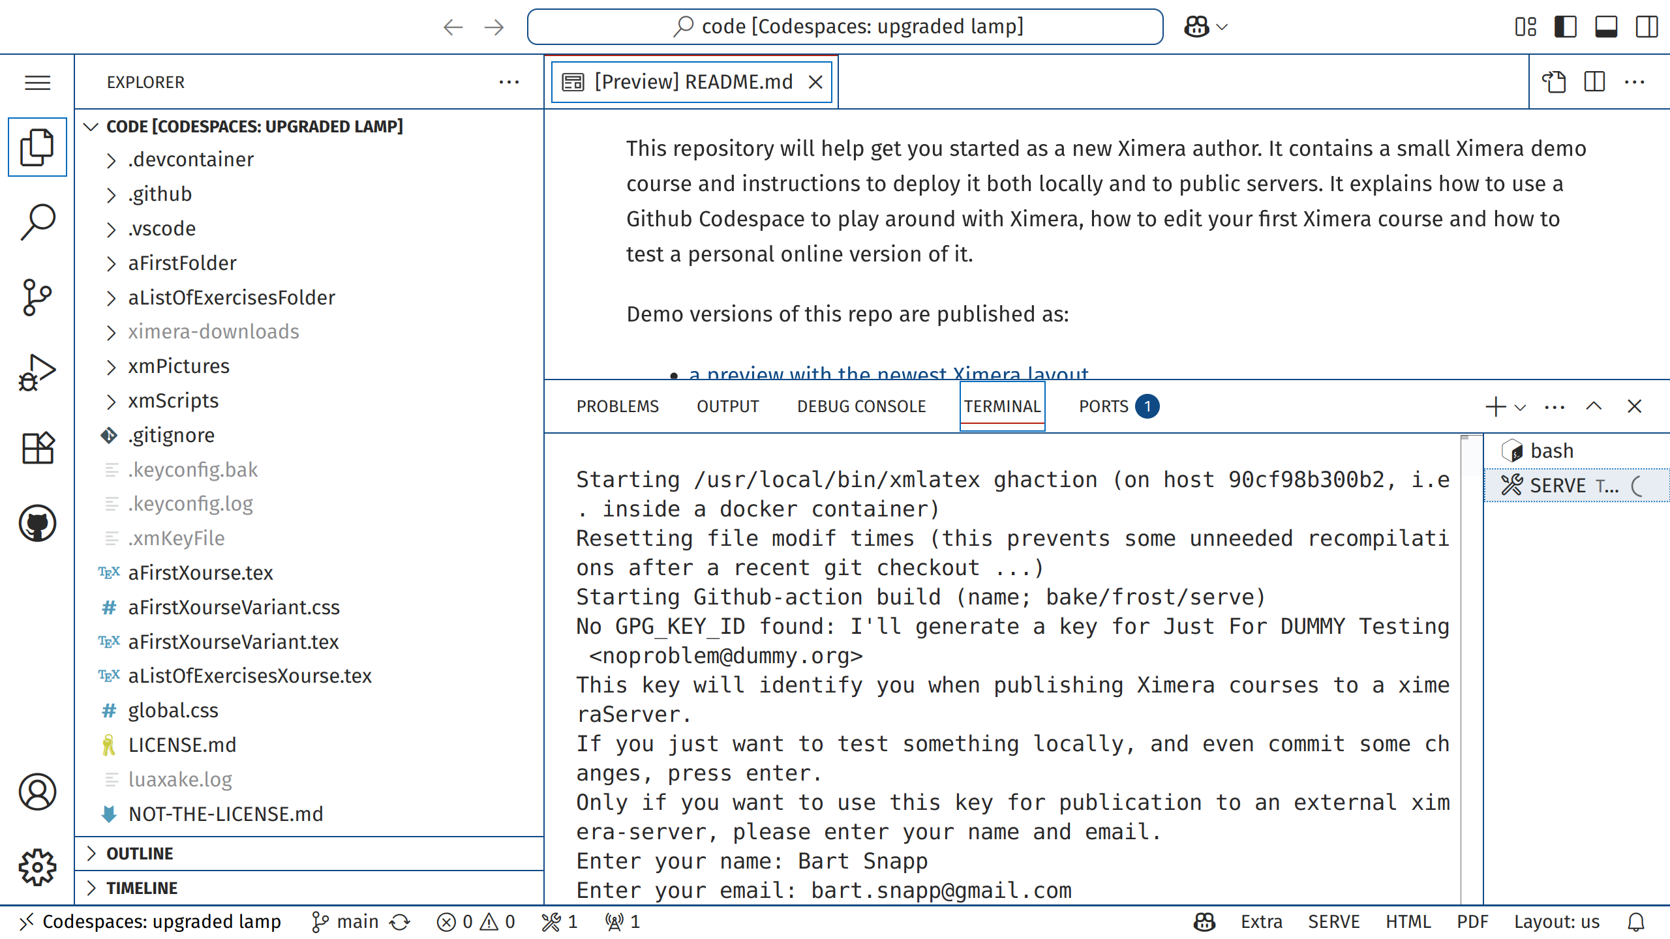This screenshot has width=1670, height=939.
Task: Open Manage settings gear
Action: [x=37, y=867]
